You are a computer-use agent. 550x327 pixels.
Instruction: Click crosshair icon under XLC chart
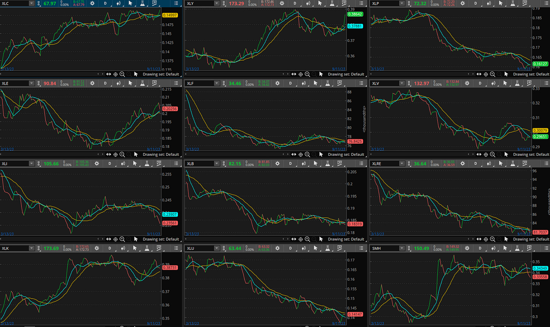click(x=116, y=74)
